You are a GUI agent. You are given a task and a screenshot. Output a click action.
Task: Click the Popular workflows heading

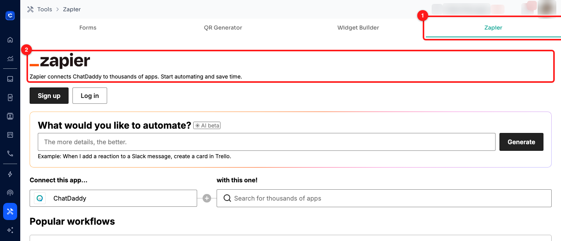tap(72, 222)
